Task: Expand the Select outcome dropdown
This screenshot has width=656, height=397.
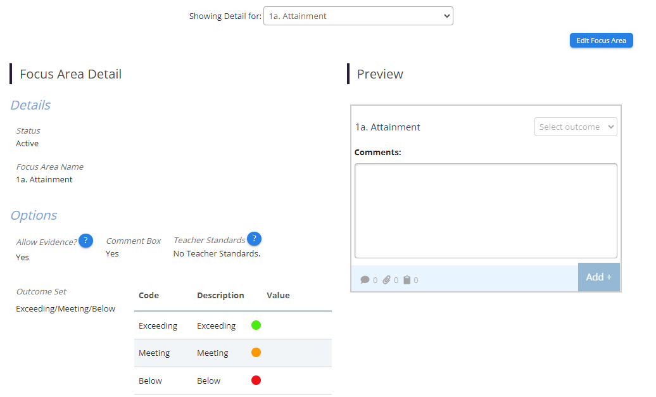Action: pos(575,127)
